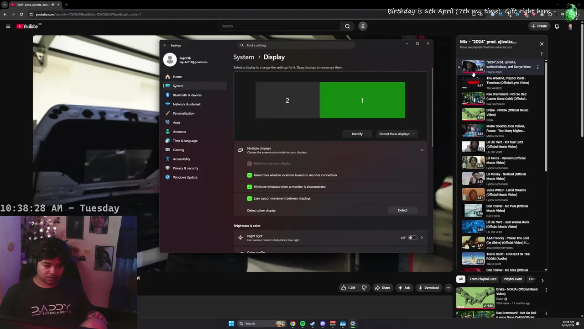Open Windows Update settings
Screen dimensions: 584x329
[x=185, y=177]
